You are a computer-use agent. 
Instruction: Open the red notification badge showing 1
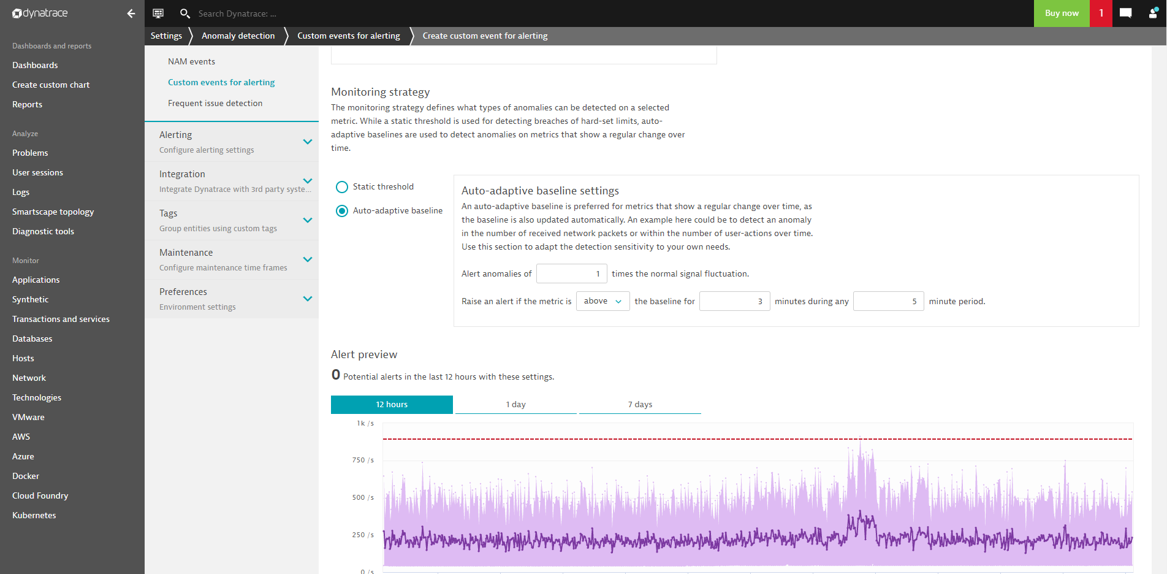pyautogui.click(x=1101, y=13)
